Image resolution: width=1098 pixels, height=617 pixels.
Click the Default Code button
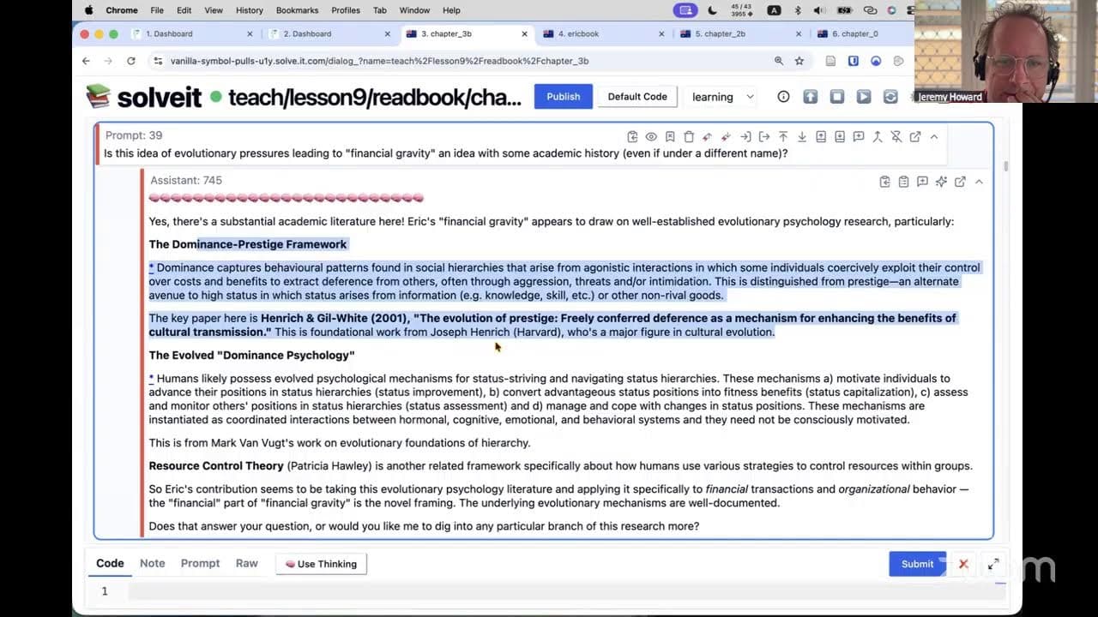tap(637, 97)
